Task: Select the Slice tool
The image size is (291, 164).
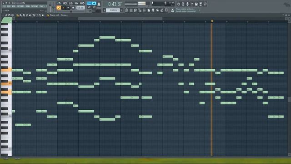Action: 33,15
